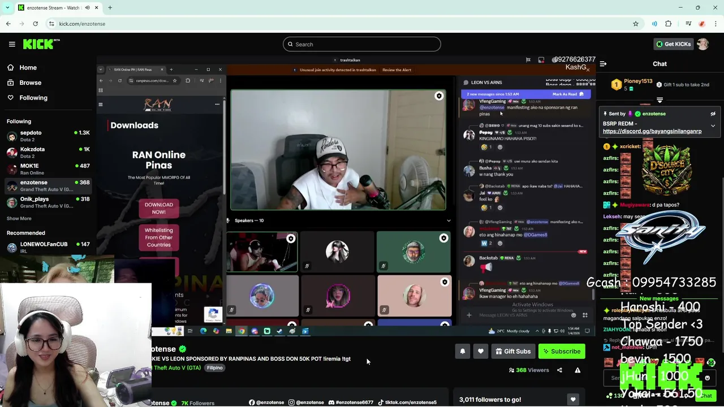Open the emoji picker in chat
Viewport: 724px width, 407px height.
coord(707,378)
